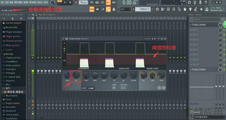Open the TOOLS menu
Screen dimensions: 226x120
click(x=40, y=3)
